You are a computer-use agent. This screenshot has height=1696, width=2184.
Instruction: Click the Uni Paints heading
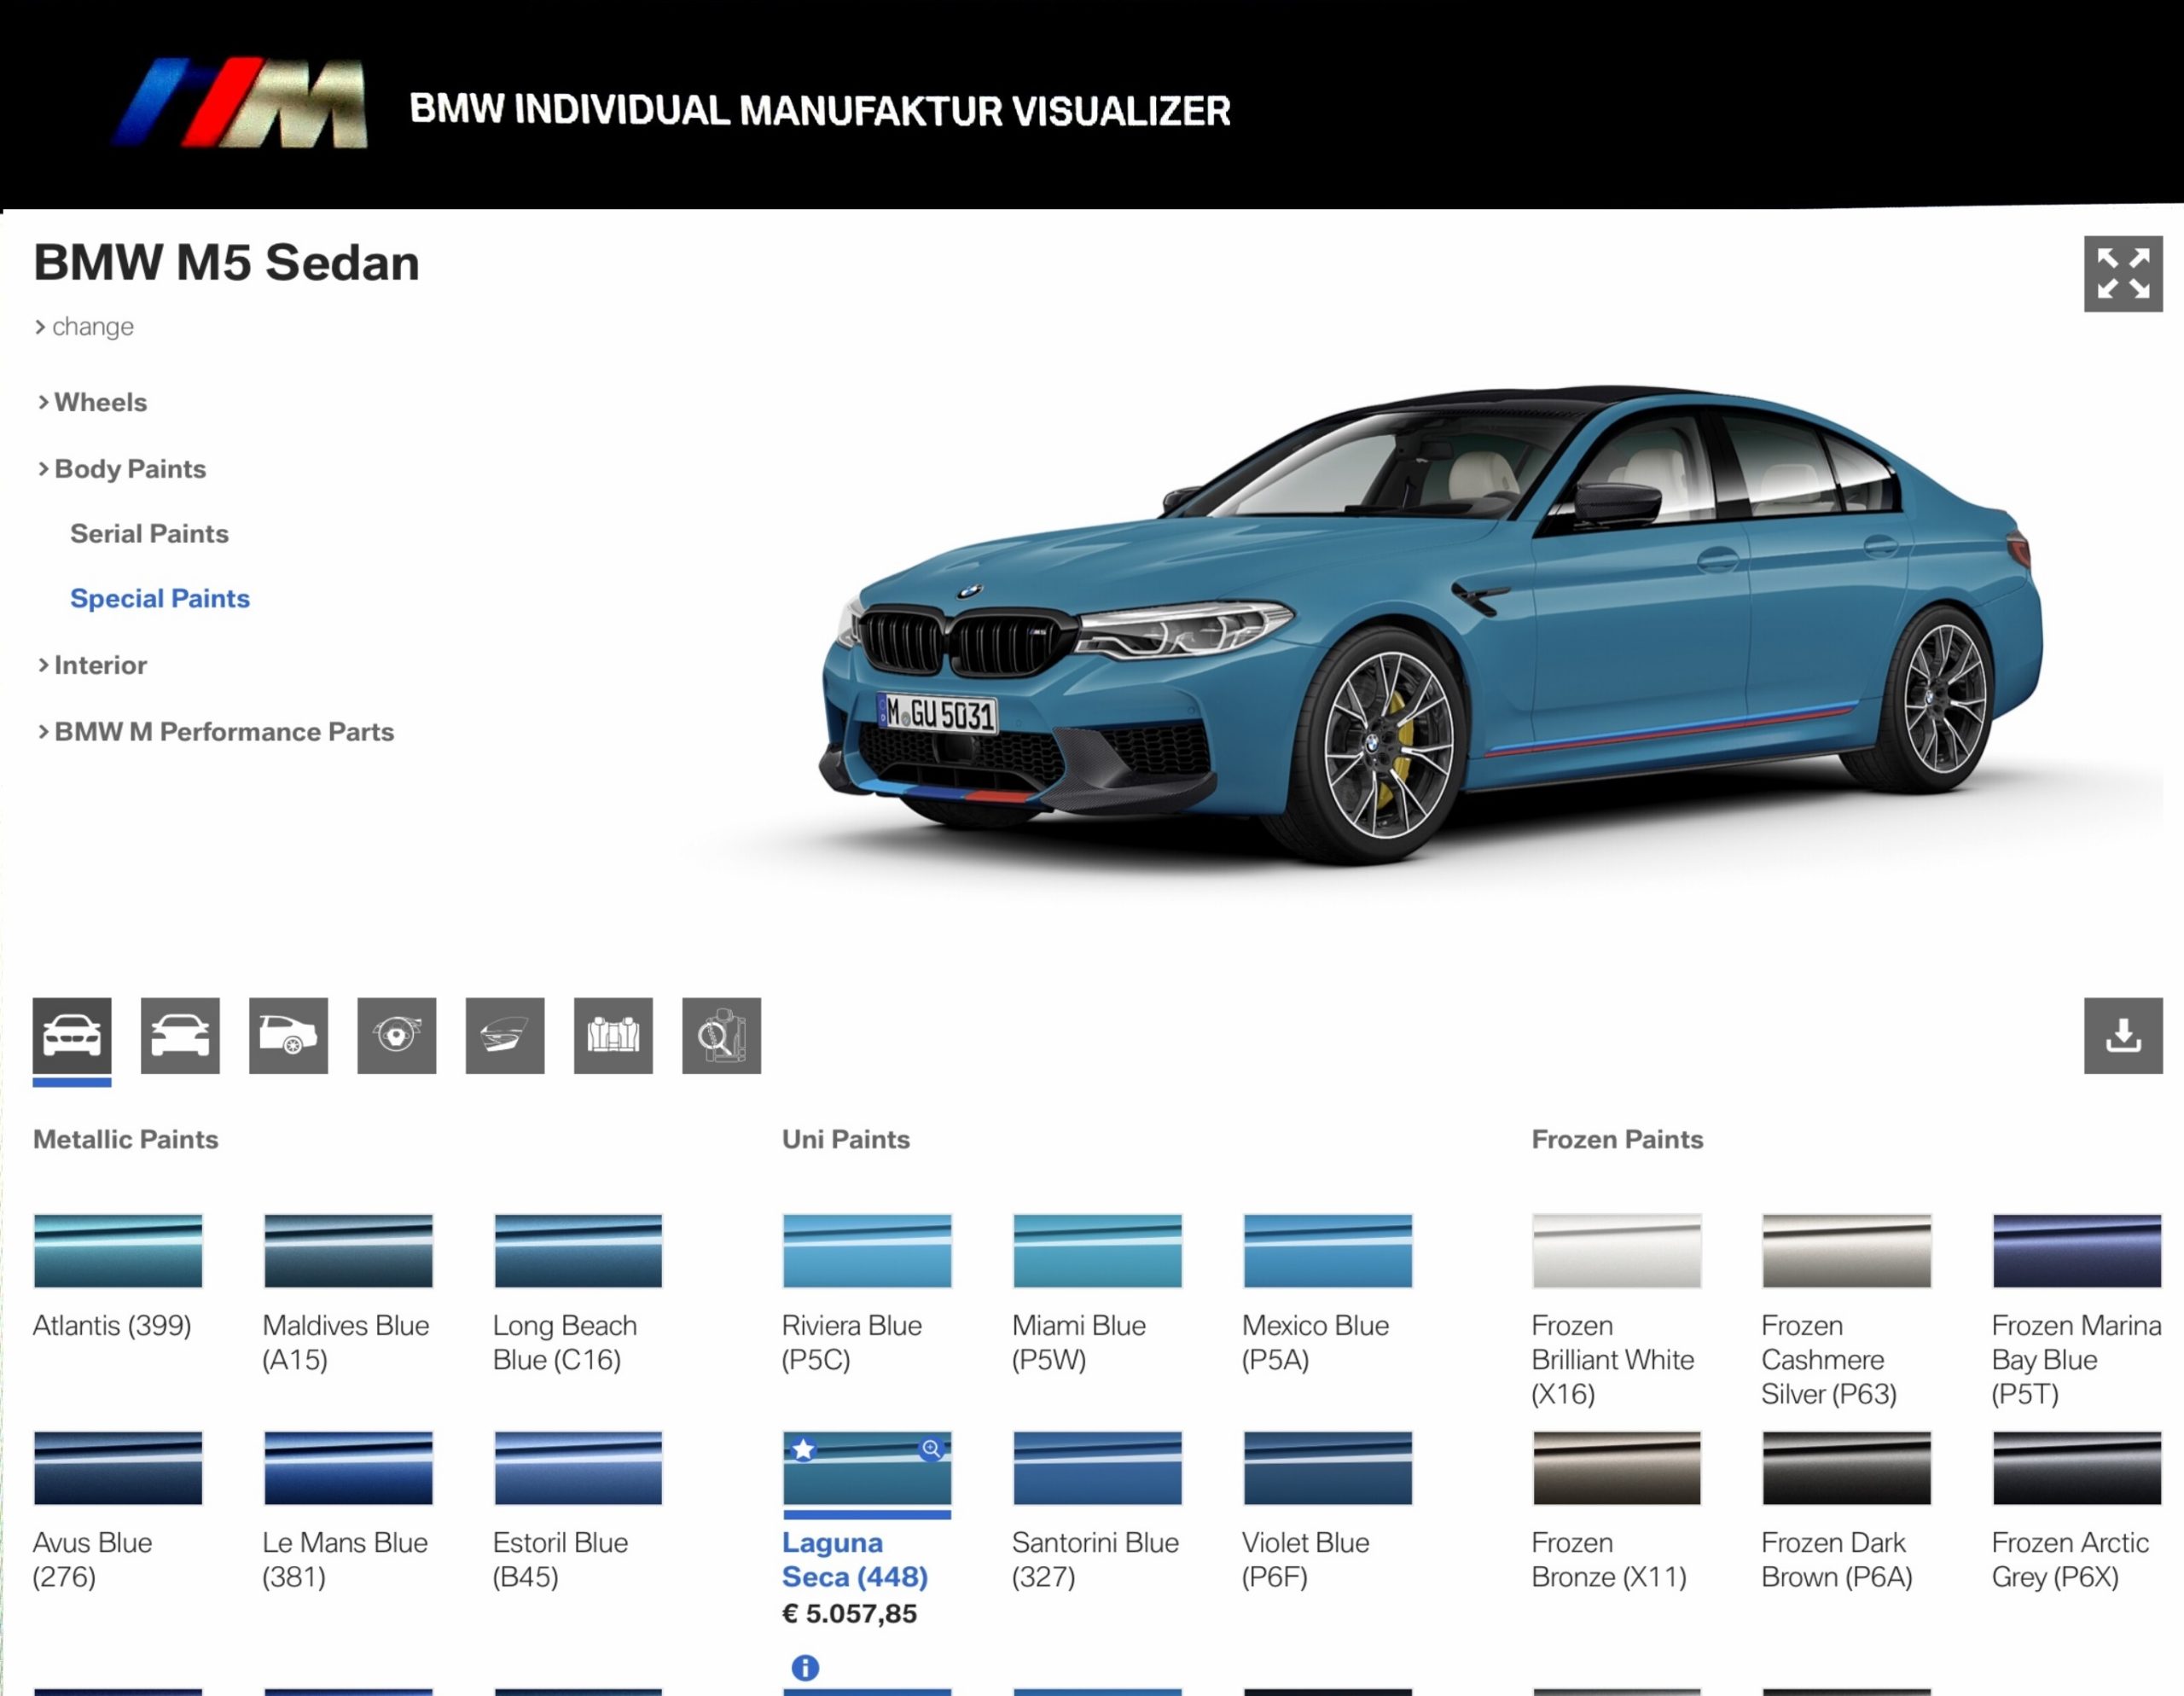pyautogui.click(x=846, y=1139)
